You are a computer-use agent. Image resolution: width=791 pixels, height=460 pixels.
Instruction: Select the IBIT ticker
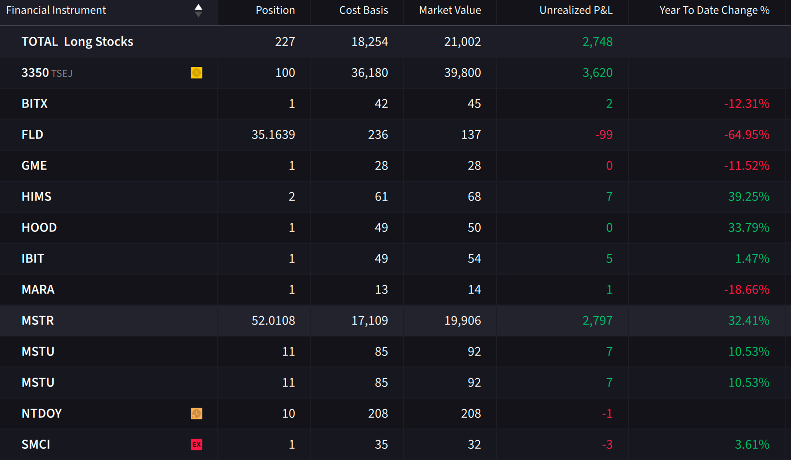[33, 259]
